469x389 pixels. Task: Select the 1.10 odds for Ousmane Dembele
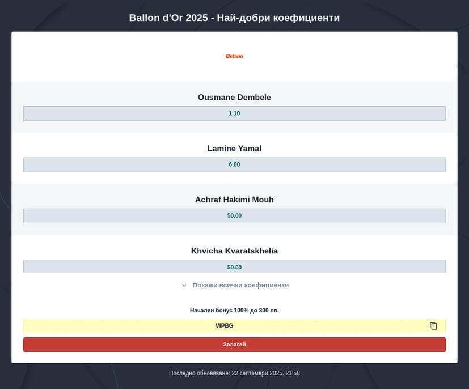tap(234, 113)
